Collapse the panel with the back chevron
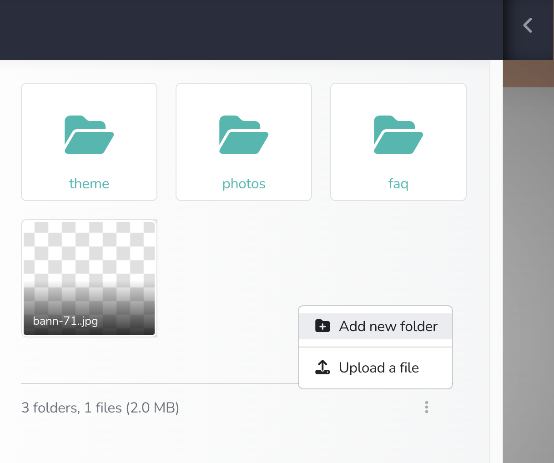Viewport: 554px width, 463px height. point(528,25)
